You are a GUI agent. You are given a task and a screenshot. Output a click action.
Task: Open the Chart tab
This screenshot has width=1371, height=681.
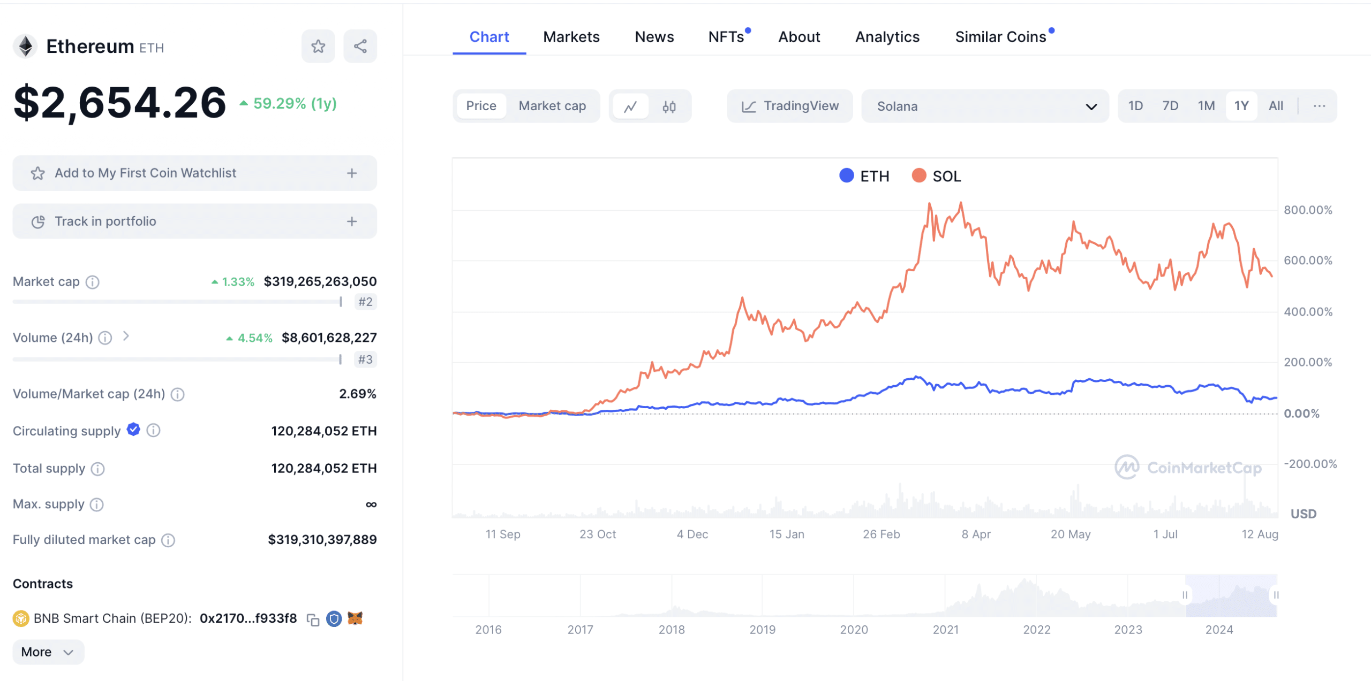coord(489,37)
